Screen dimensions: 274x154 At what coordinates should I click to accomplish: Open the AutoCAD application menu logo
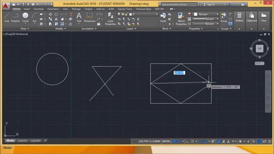point(6,6)
